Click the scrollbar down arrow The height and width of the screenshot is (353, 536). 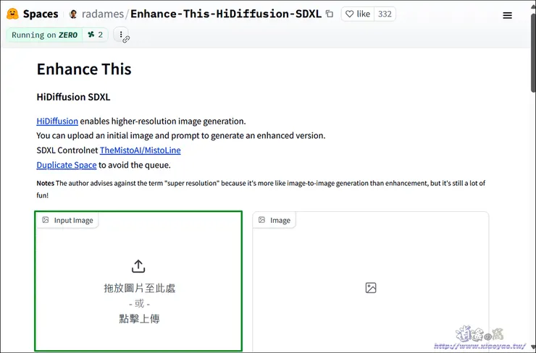point(533,348)
